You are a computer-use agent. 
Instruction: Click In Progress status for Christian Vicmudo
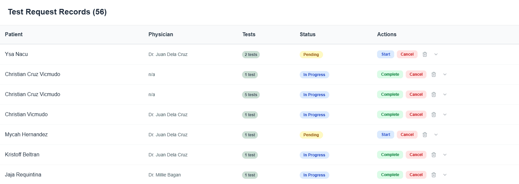coord(314,115)
